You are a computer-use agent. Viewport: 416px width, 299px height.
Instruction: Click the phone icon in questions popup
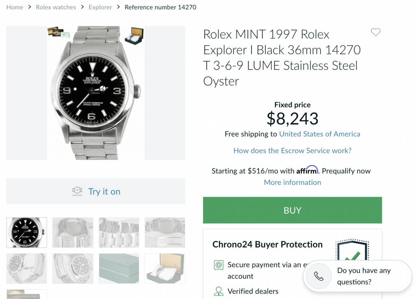(319, 276)
